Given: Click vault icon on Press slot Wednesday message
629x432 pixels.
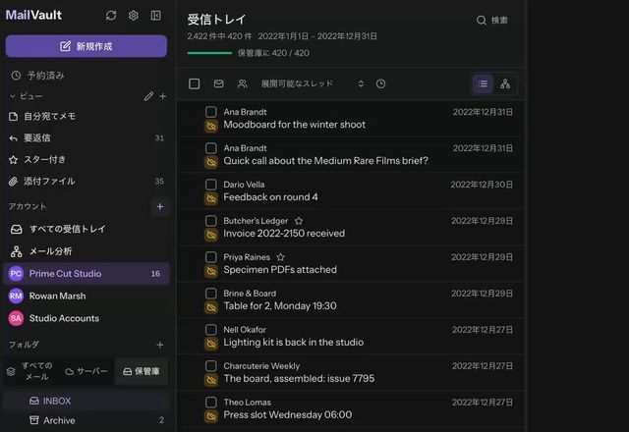Looking at the screenshot, I should (x=211, y=416).
